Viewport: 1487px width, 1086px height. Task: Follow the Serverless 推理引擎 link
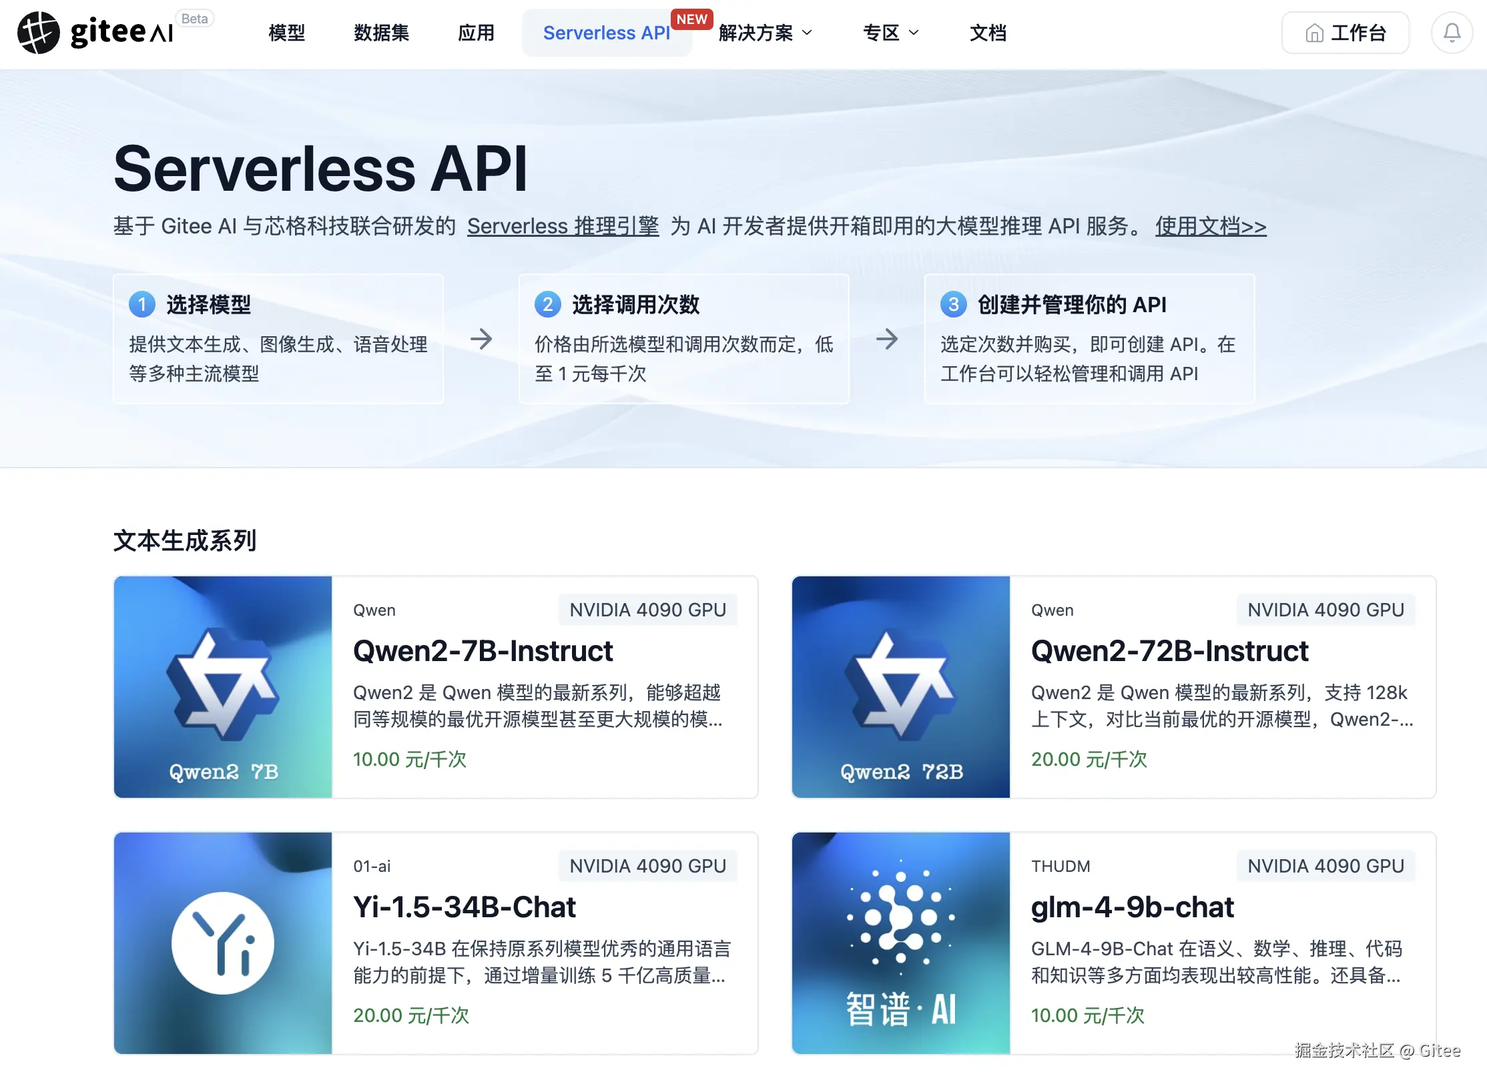[563, 226]
